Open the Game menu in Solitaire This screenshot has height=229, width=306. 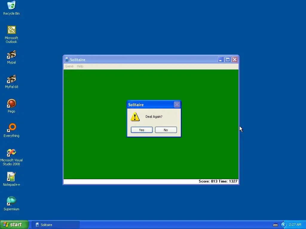point(69,66)
